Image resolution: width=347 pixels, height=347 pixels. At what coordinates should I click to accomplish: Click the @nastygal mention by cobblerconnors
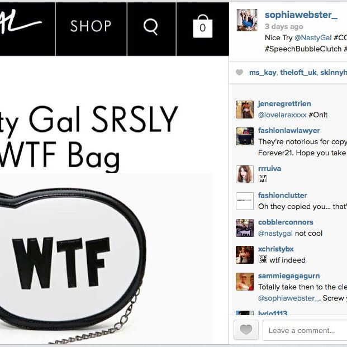click(275, 233)
